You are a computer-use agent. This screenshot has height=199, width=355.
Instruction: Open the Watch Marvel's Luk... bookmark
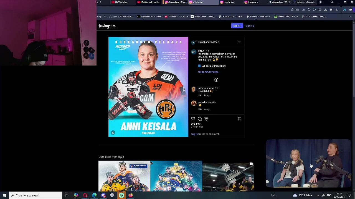point(231,17)
